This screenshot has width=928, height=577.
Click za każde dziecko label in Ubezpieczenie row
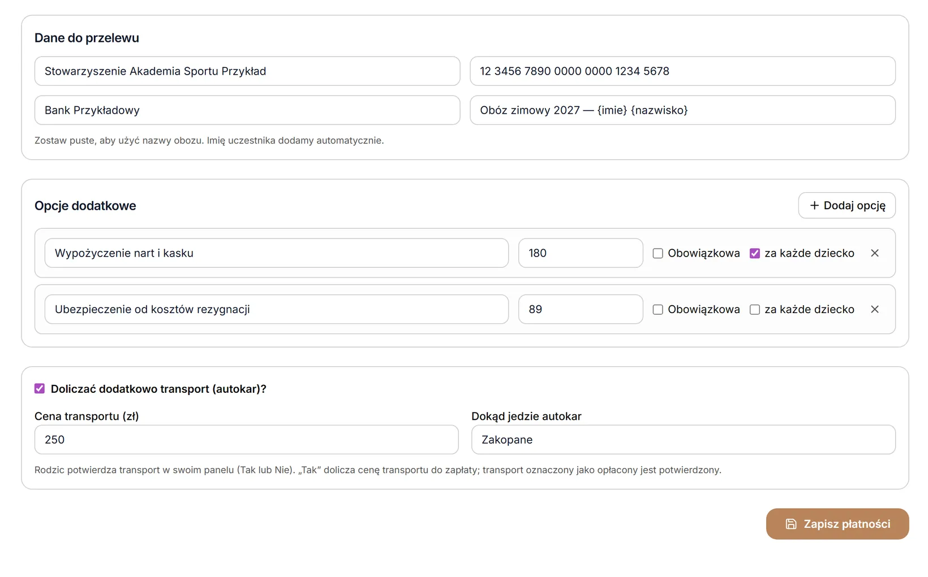809,309
